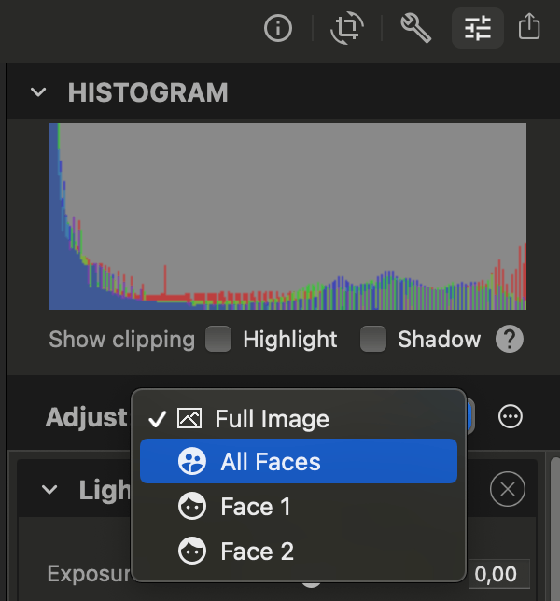Select the Crop and rotate tool
This screenshot has width=560, height=601.
(347, 28)
